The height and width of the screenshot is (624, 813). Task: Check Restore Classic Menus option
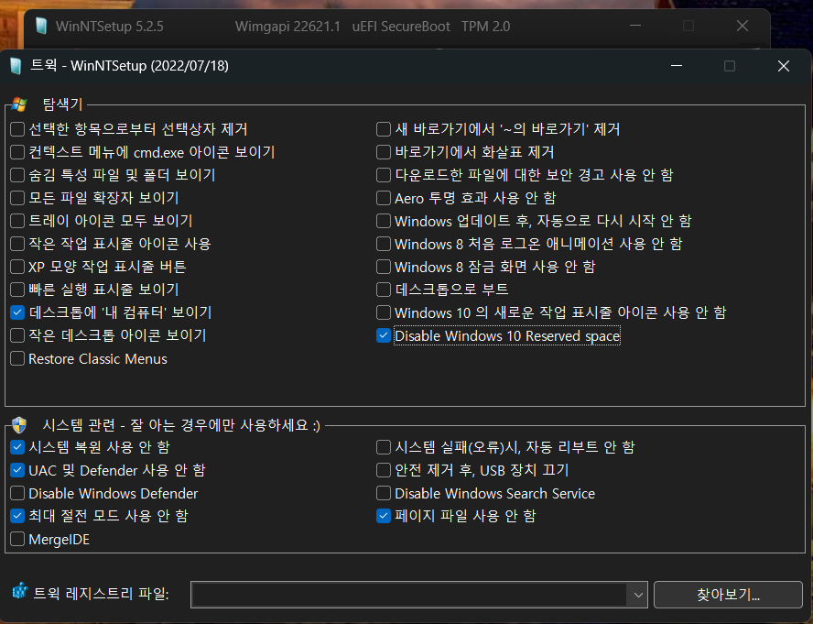click(x=17, y=358)
